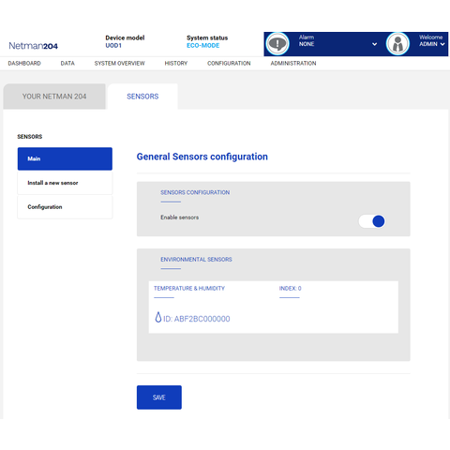Open the DATA menu
The image size is (450, 450).
(x=67, y=64)
